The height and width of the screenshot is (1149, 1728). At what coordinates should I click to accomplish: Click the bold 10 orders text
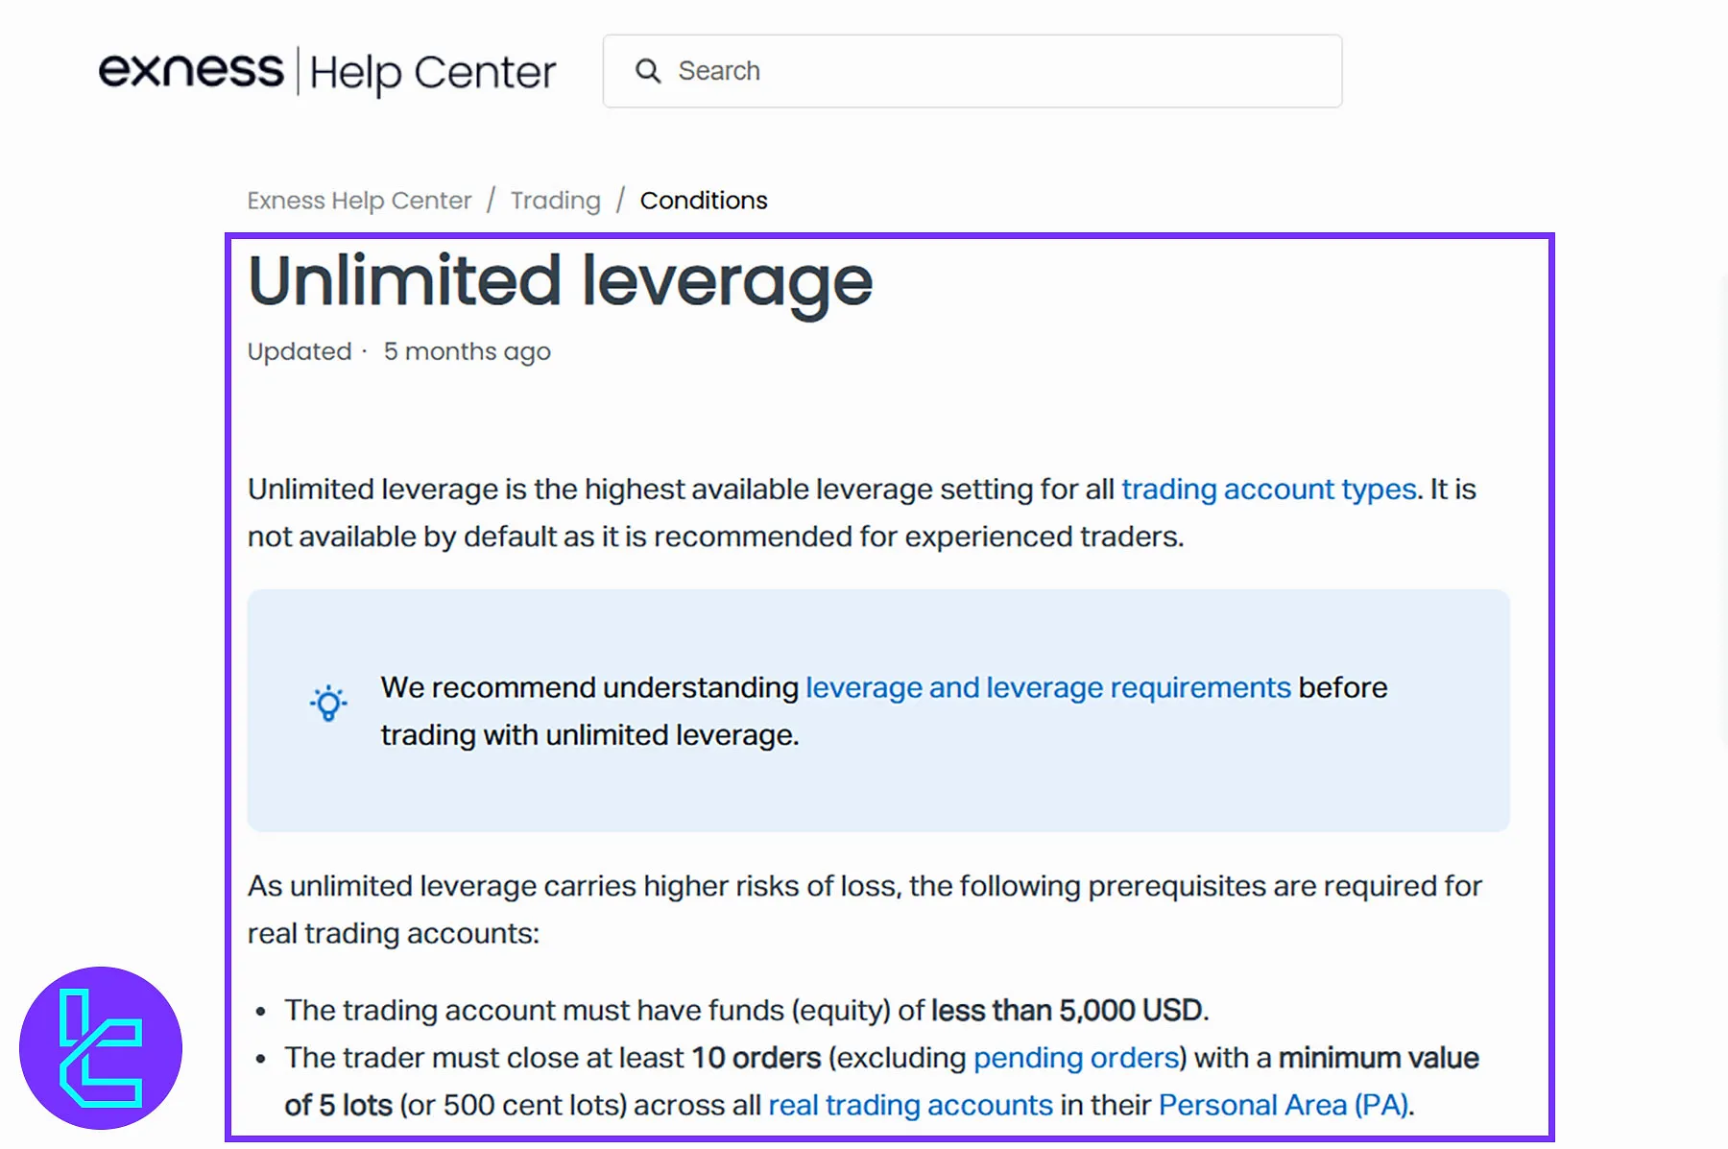click(756, 1058)
